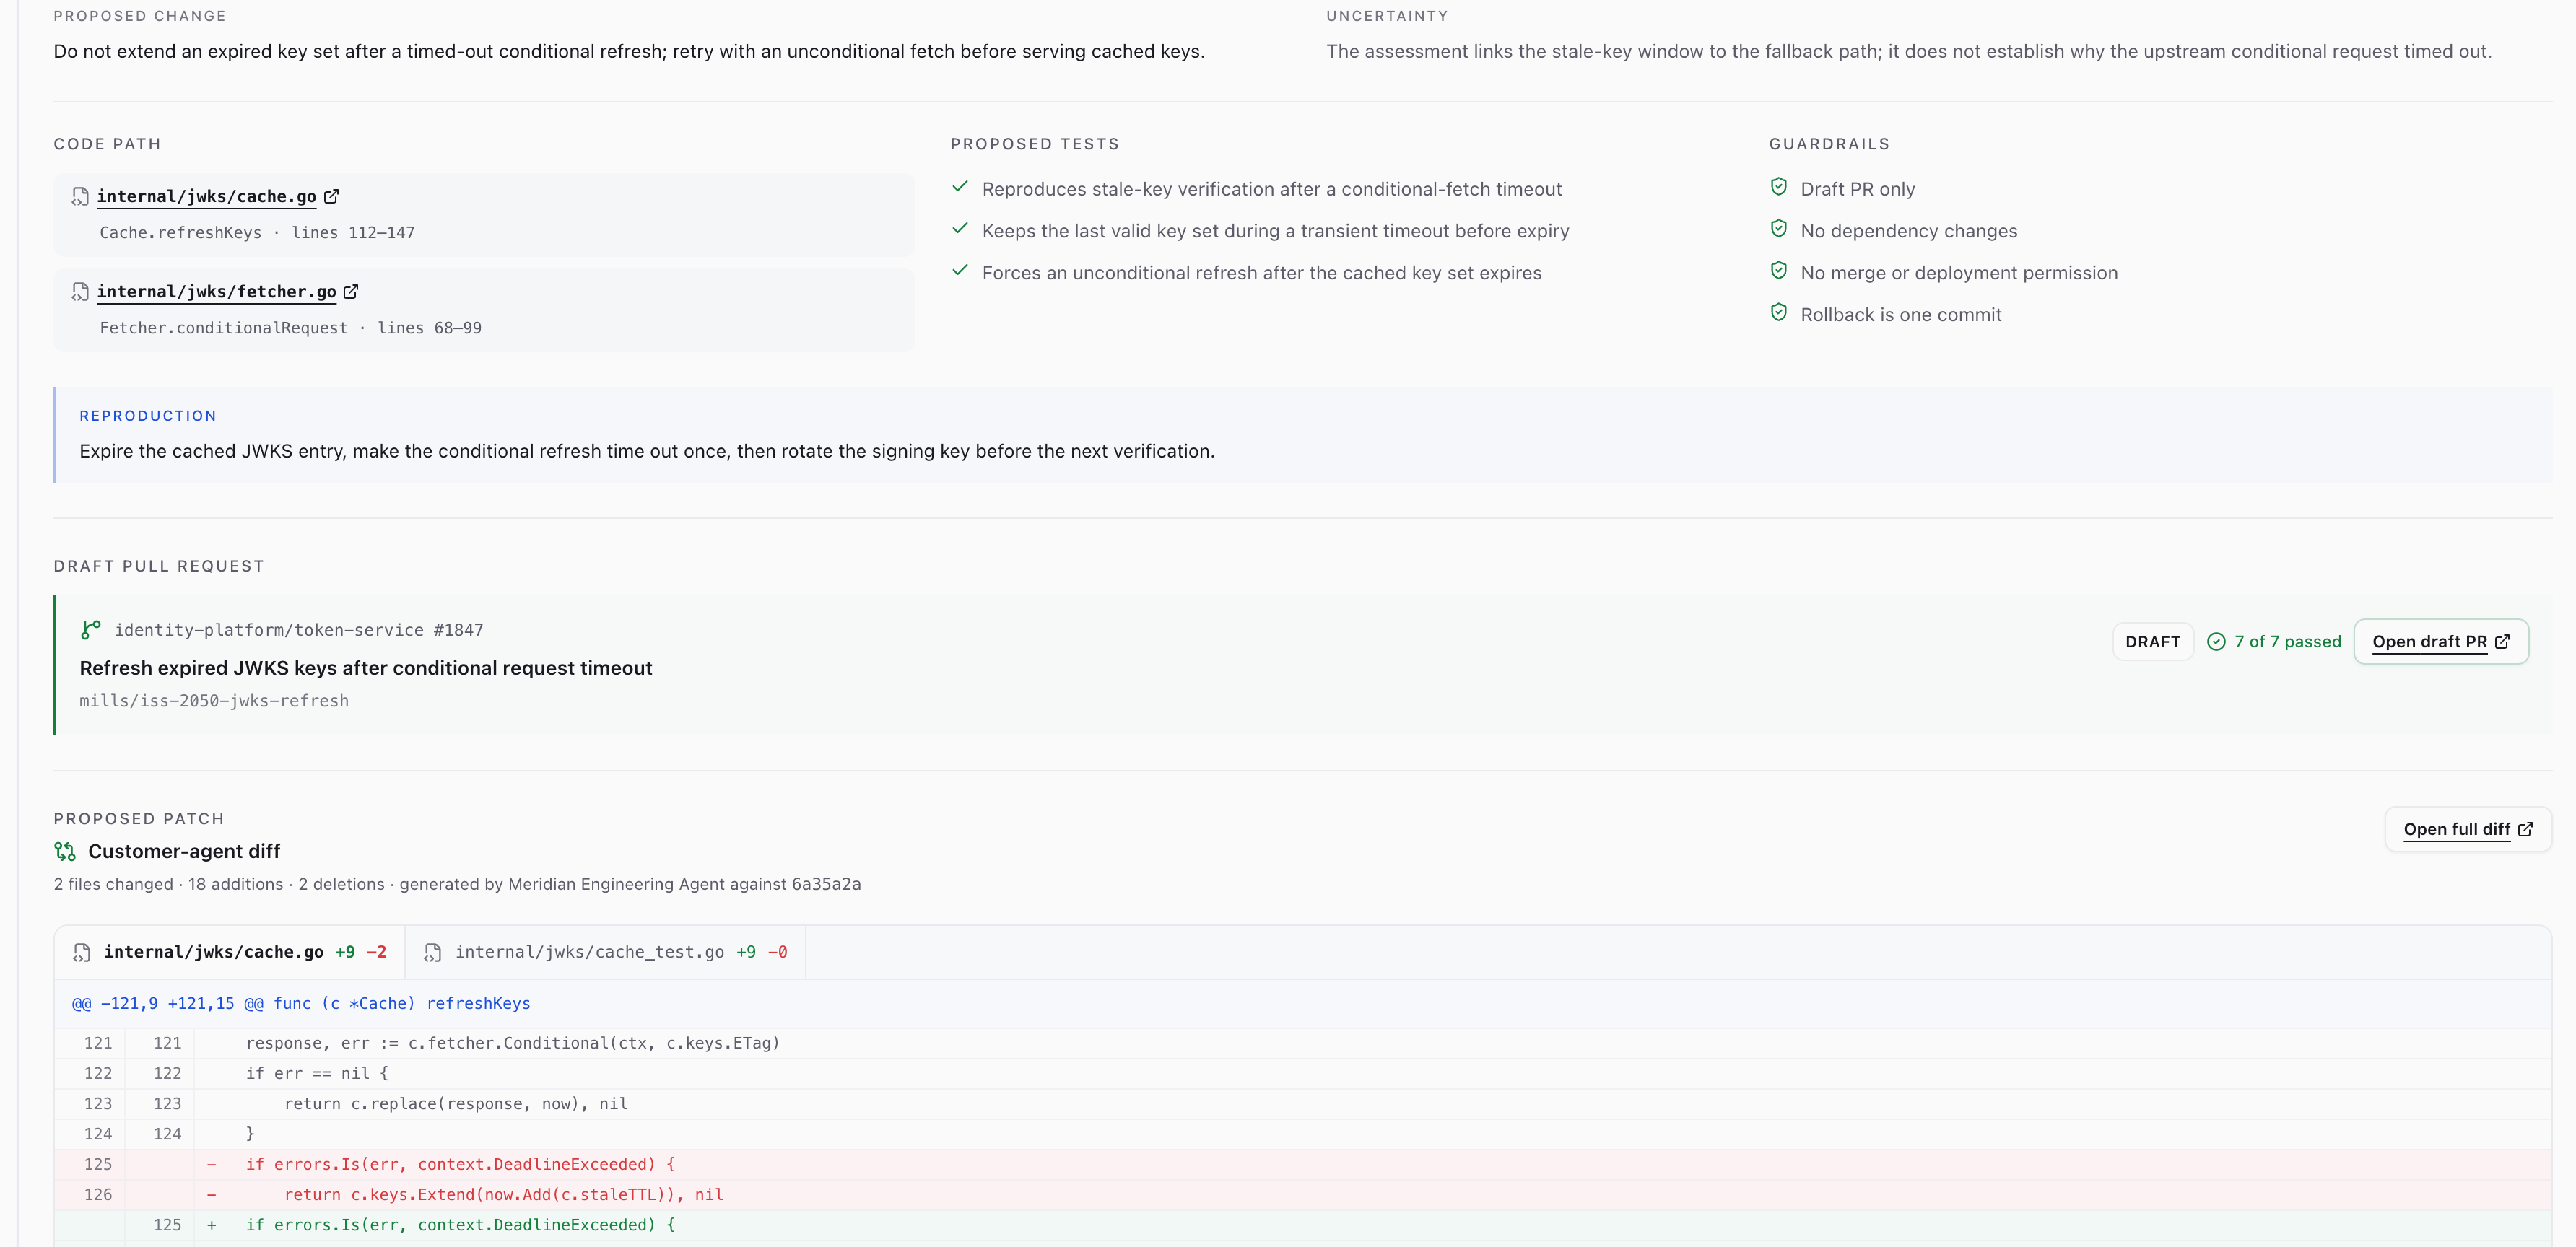Viewport: 2576px width, 1247px height.
Task: Click added line 125 errors.Is DeadlineExceeded
Action: coord(1302,1225)
